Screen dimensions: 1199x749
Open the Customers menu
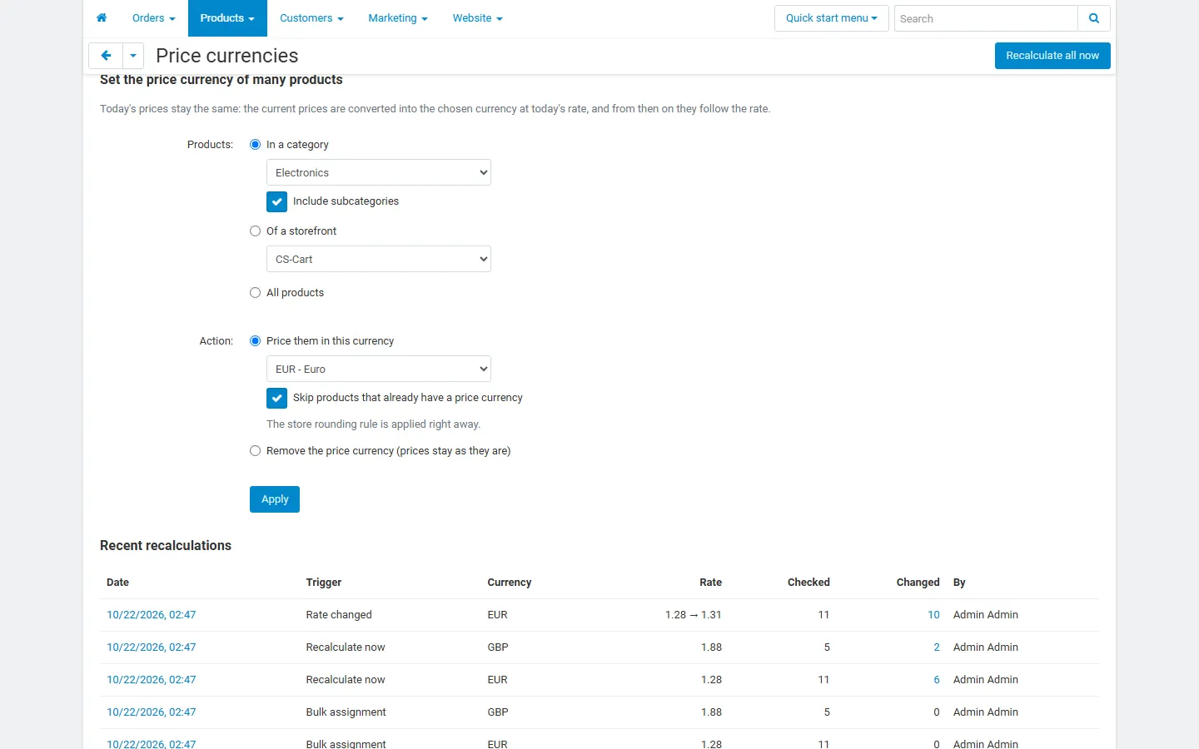pyautogui.click(x=311, y=18)
